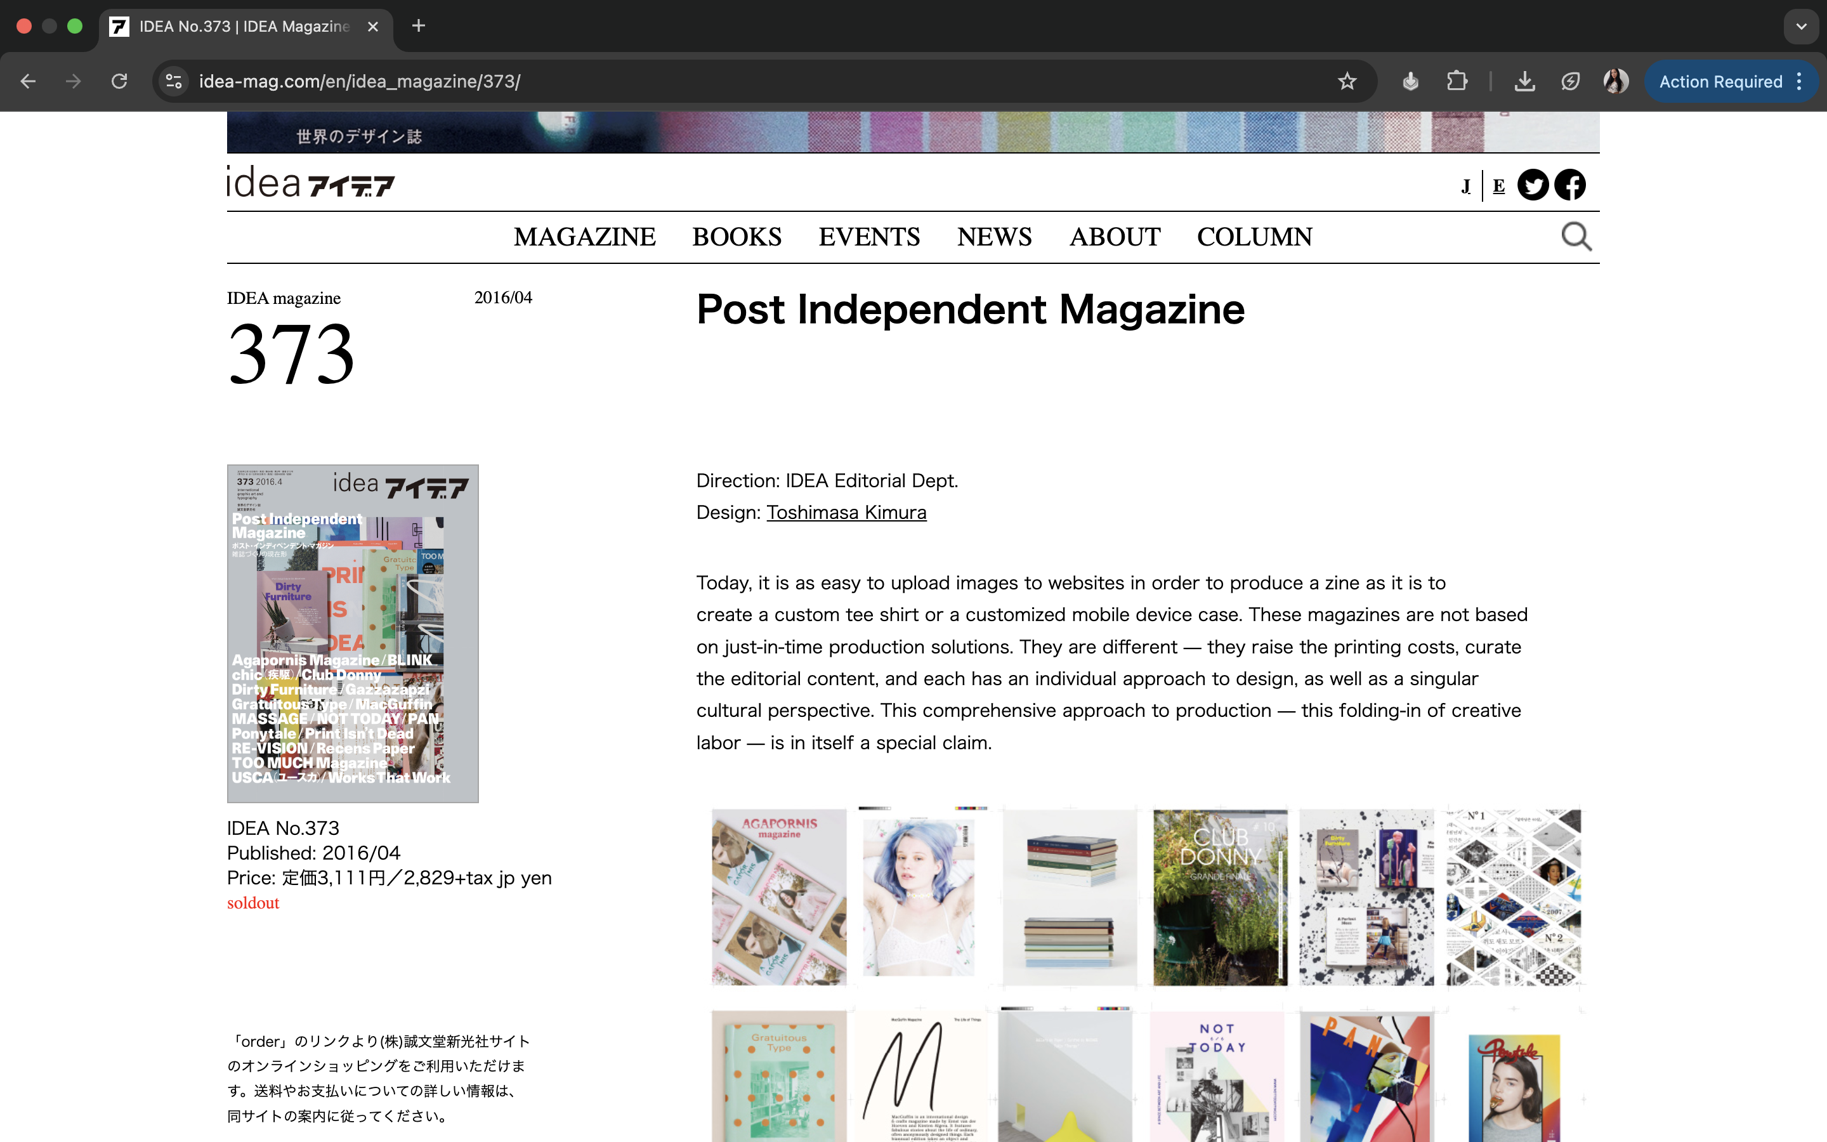View site information icon in address bar

click(174, 82)
